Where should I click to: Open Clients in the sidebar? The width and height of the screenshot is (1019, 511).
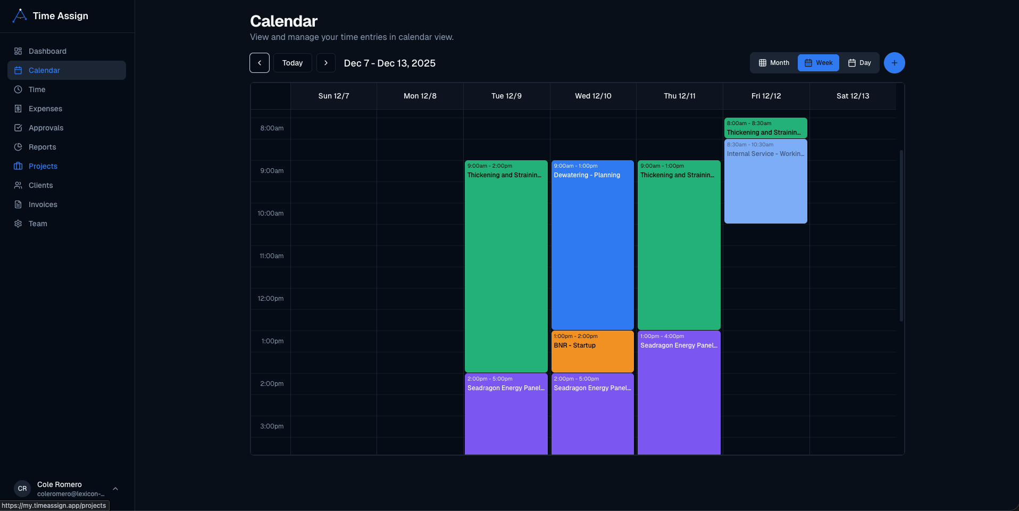[66, 185]
